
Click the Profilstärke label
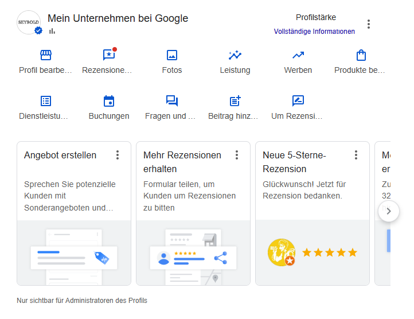pos(316,17)
